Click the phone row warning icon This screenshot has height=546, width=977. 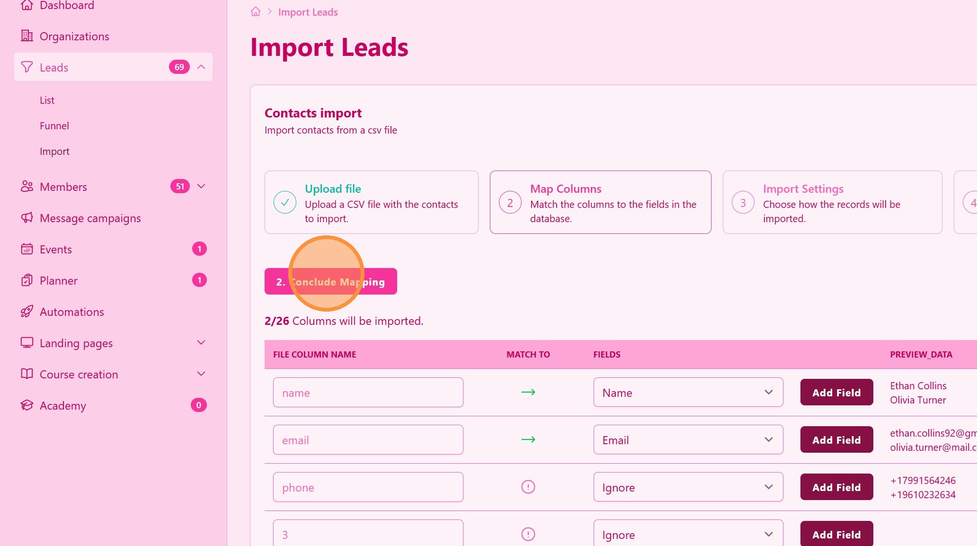(528, 487)
